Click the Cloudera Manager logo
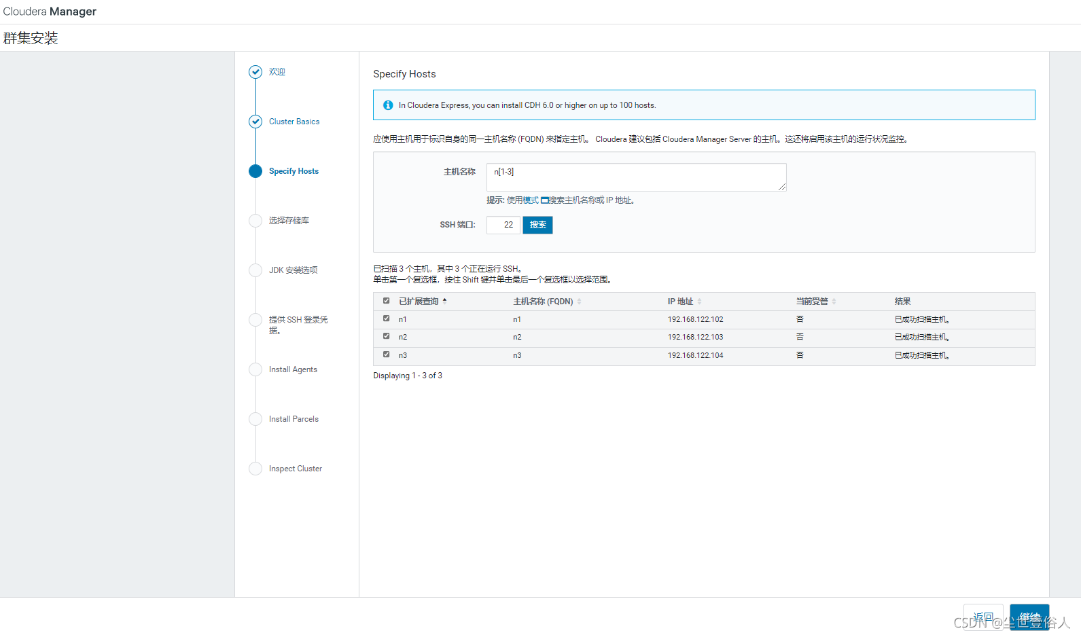This screenshot has width=1081, height=635. [50, 12]
